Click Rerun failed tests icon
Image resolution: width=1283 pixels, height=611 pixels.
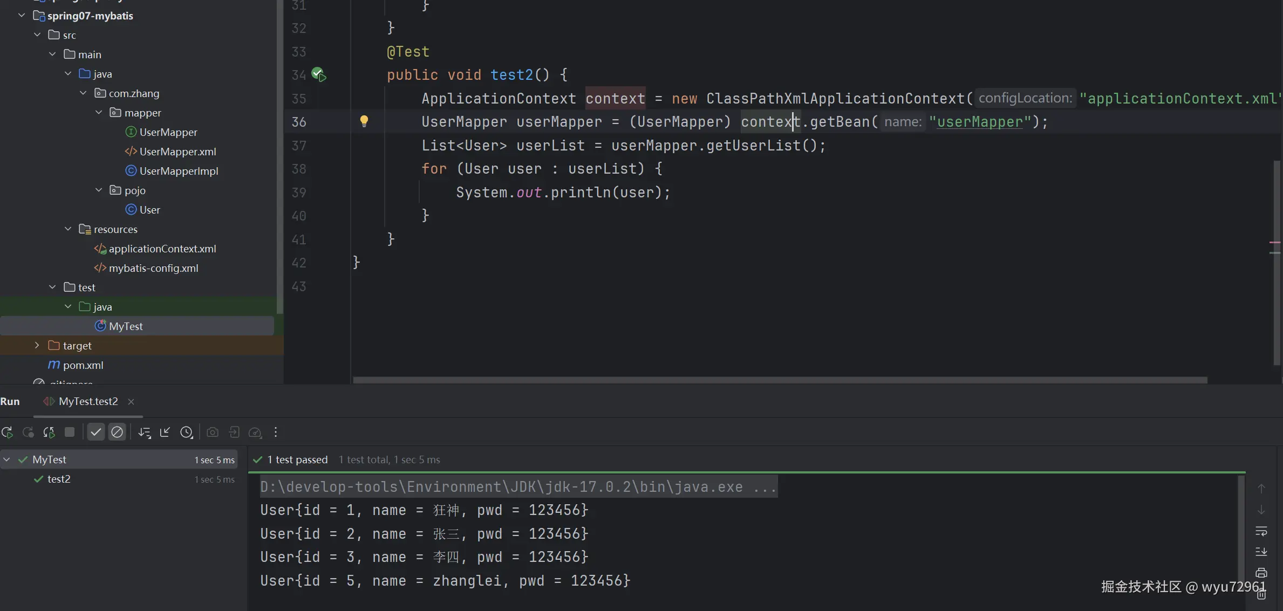click(28, 432)
